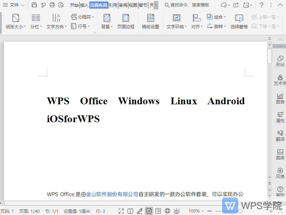Open the 审阅 tab
This screenshot has width=286, height=215.
click(123, 5)
